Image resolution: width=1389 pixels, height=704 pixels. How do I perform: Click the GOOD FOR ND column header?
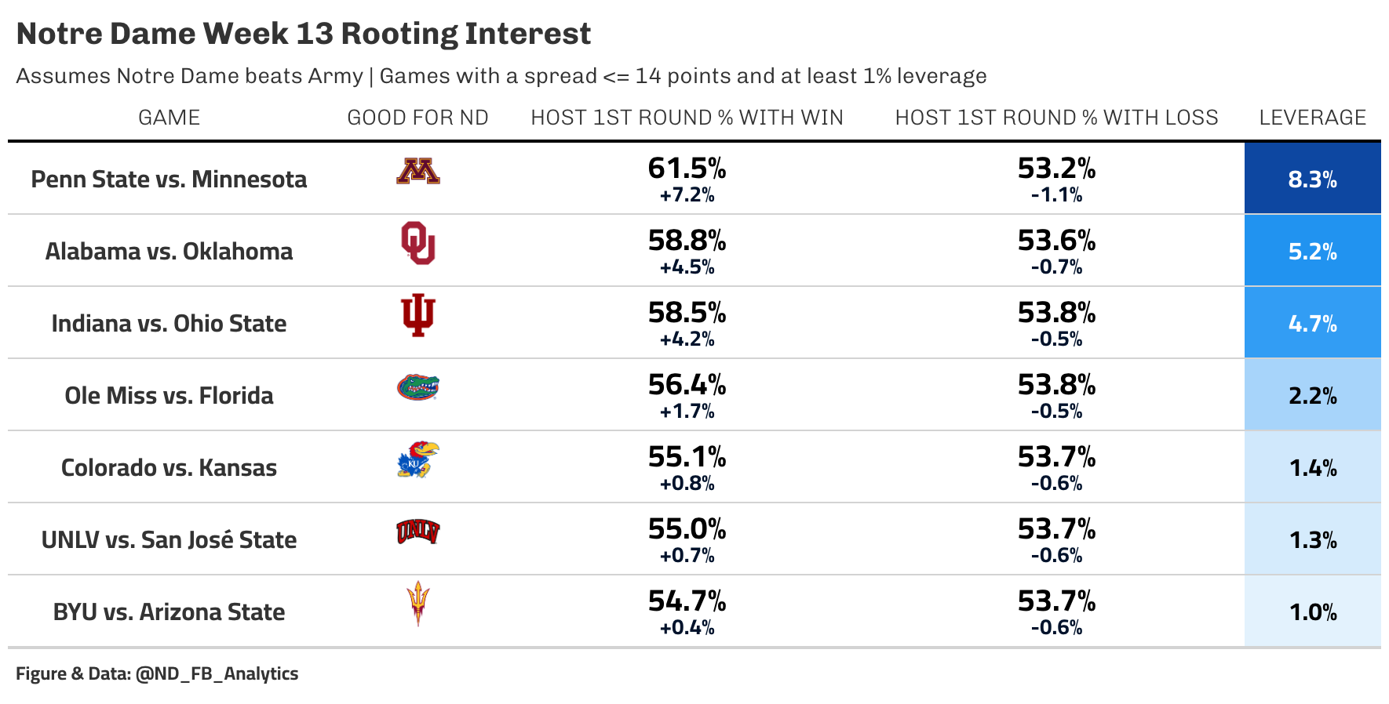click(418, 118)
